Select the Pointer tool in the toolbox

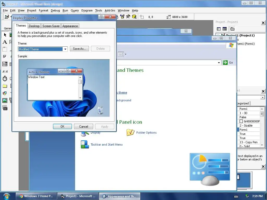pos(5,35)
